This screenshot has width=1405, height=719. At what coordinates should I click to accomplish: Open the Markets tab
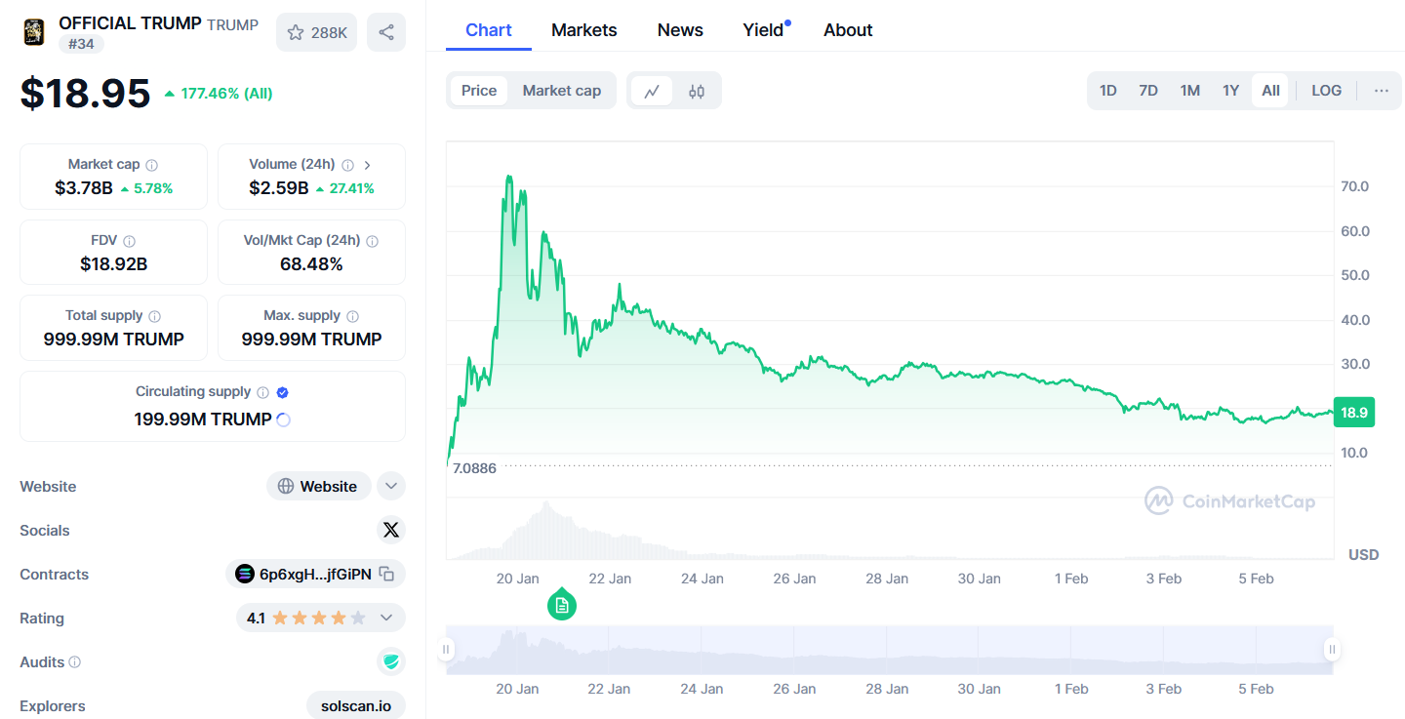tap(584, 30)
